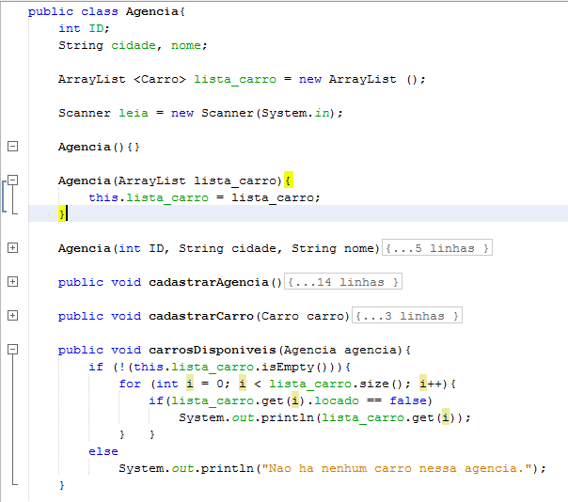Open the collapsed '{...5 linhas }' block
The height and width of the screenshot is (502, 568).
coord(437,248)
